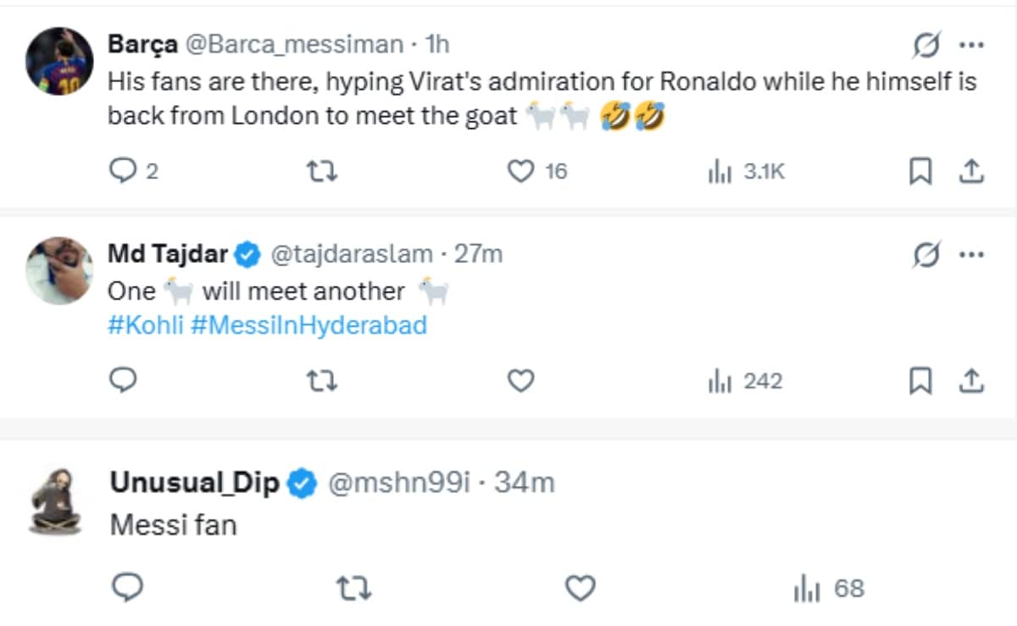This screenshot has height=626, width=1017.
Task: Share Md Tajdar's tweet
Action: (970, 382)
